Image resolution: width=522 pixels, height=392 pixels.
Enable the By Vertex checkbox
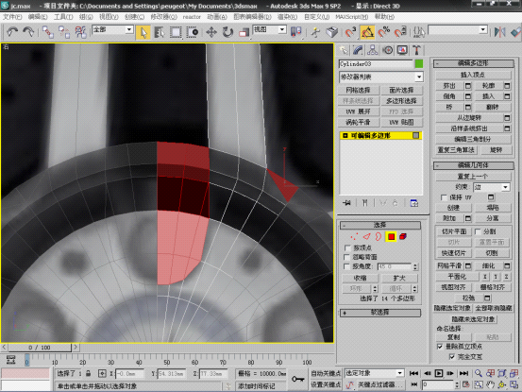[347, 247]
